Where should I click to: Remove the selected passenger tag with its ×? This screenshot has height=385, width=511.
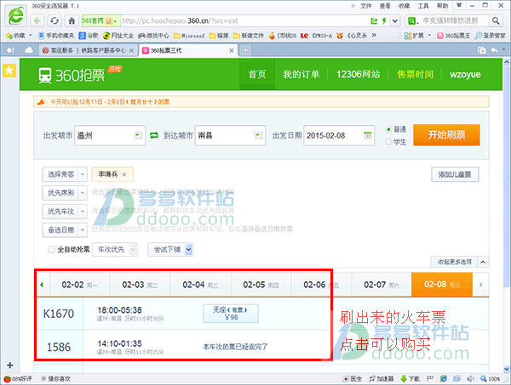click(124, 174)
